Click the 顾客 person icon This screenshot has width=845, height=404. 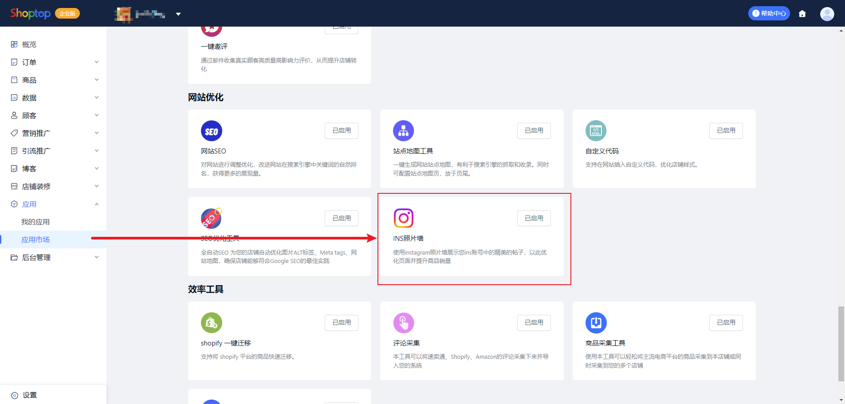tap(14, 115)
